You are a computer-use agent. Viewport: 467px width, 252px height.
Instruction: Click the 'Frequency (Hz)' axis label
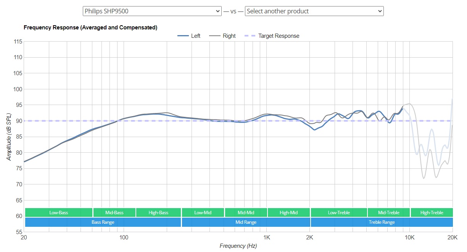click(238, 246)
